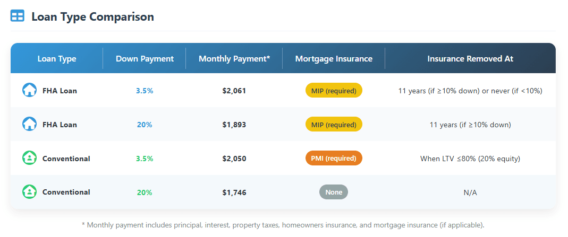Click the house icon for FHA Loan 20%
This screenshot has height=237, width=568.
[x=29, y=124]
